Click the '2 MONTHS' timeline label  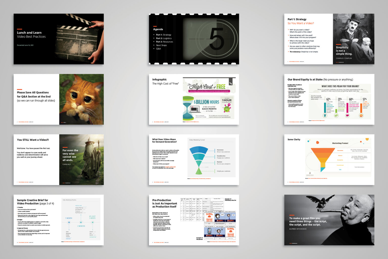[x=81, y=226]
